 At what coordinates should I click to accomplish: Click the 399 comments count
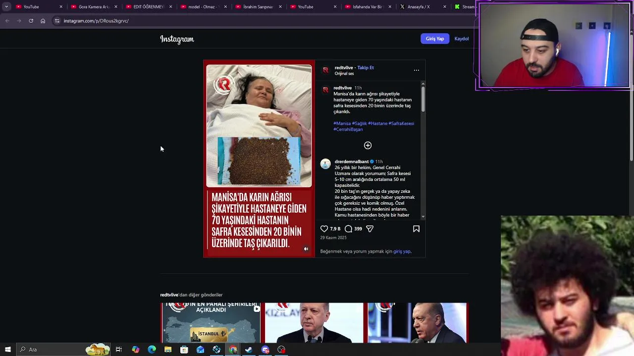click(358, 229)
